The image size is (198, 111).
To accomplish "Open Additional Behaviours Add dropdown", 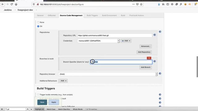I will pos(63,81).
